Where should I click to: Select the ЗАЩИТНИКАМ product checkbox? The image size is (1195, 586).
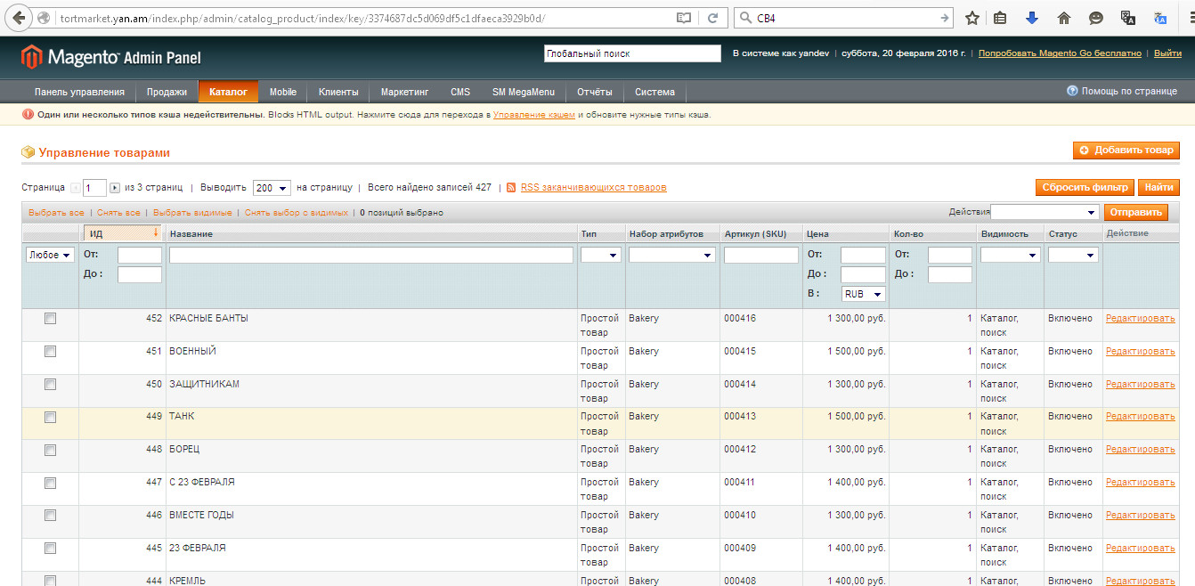50,384
